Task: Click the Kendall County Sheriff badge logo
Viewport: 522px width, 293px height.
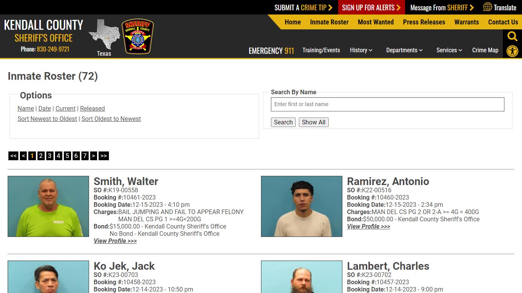Action: [138, 36]
